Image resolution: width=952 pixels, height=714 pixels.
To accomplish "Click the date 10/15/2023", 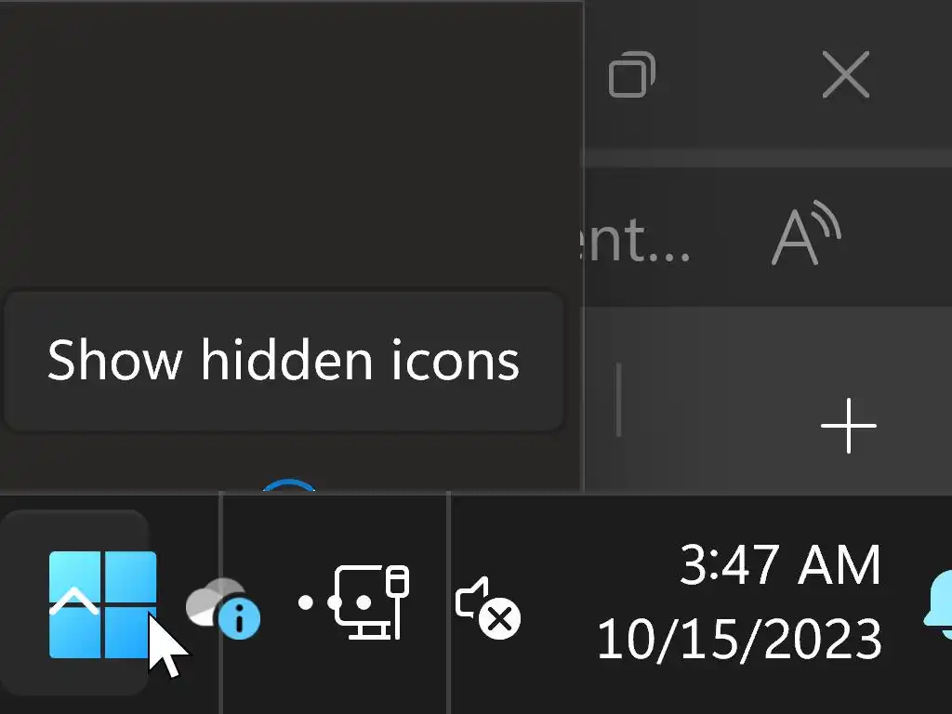I will point(739,640).
